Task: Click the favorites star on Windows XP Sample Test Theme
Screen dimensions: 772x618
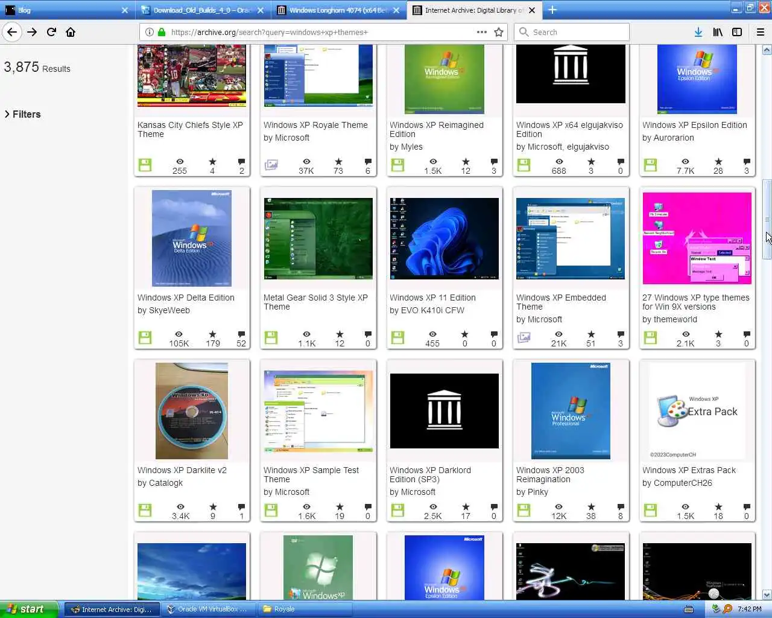Action: (x=340, y=507)
